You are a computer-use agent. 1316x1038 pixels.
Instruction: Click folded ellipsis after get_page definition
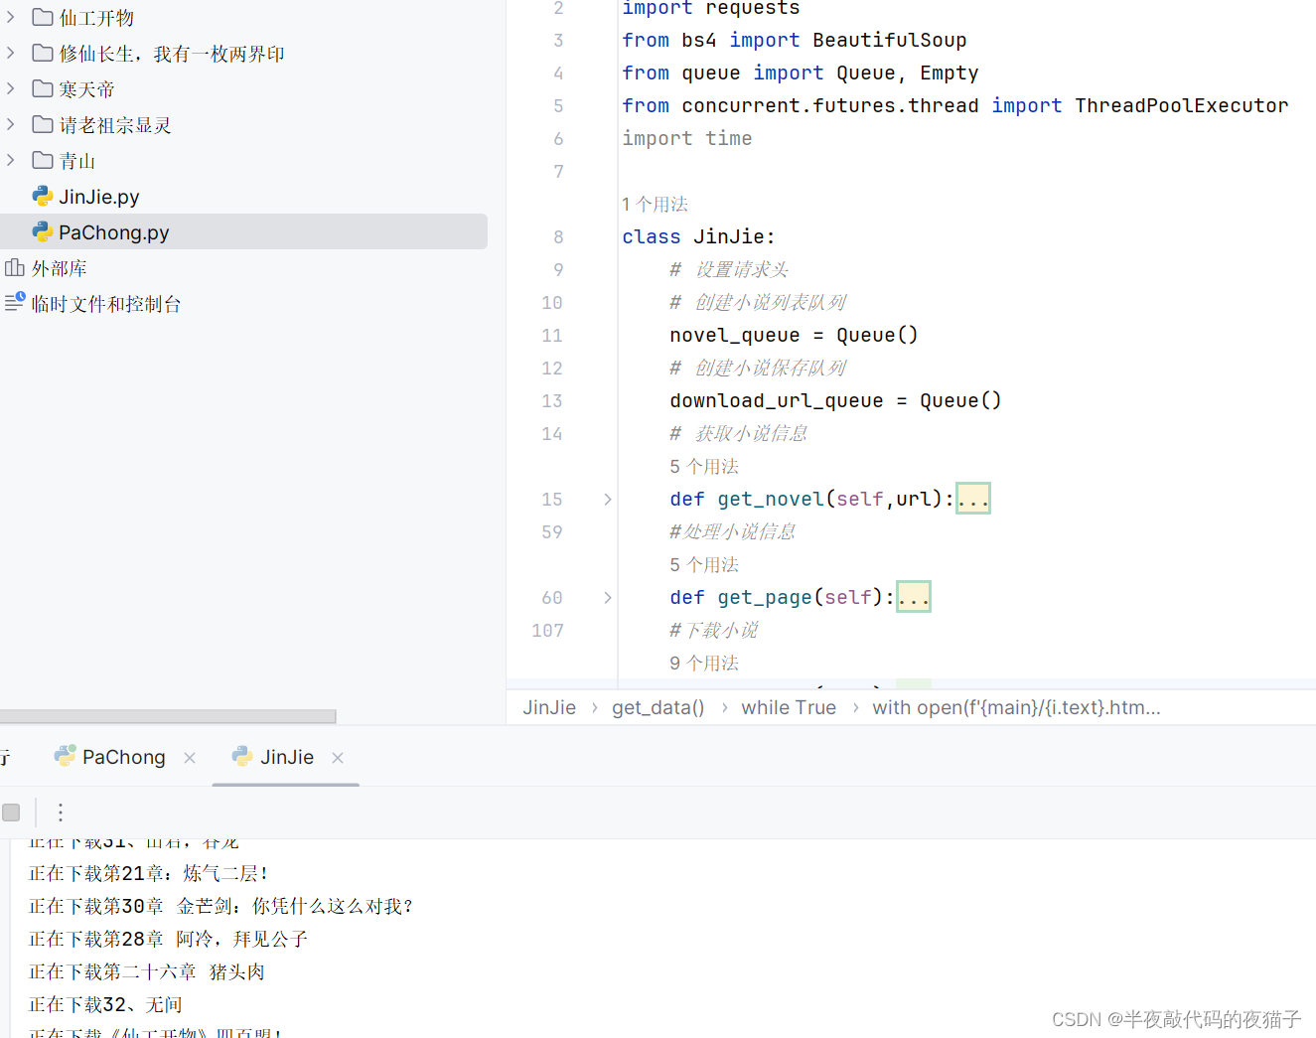tap(913, 597)
